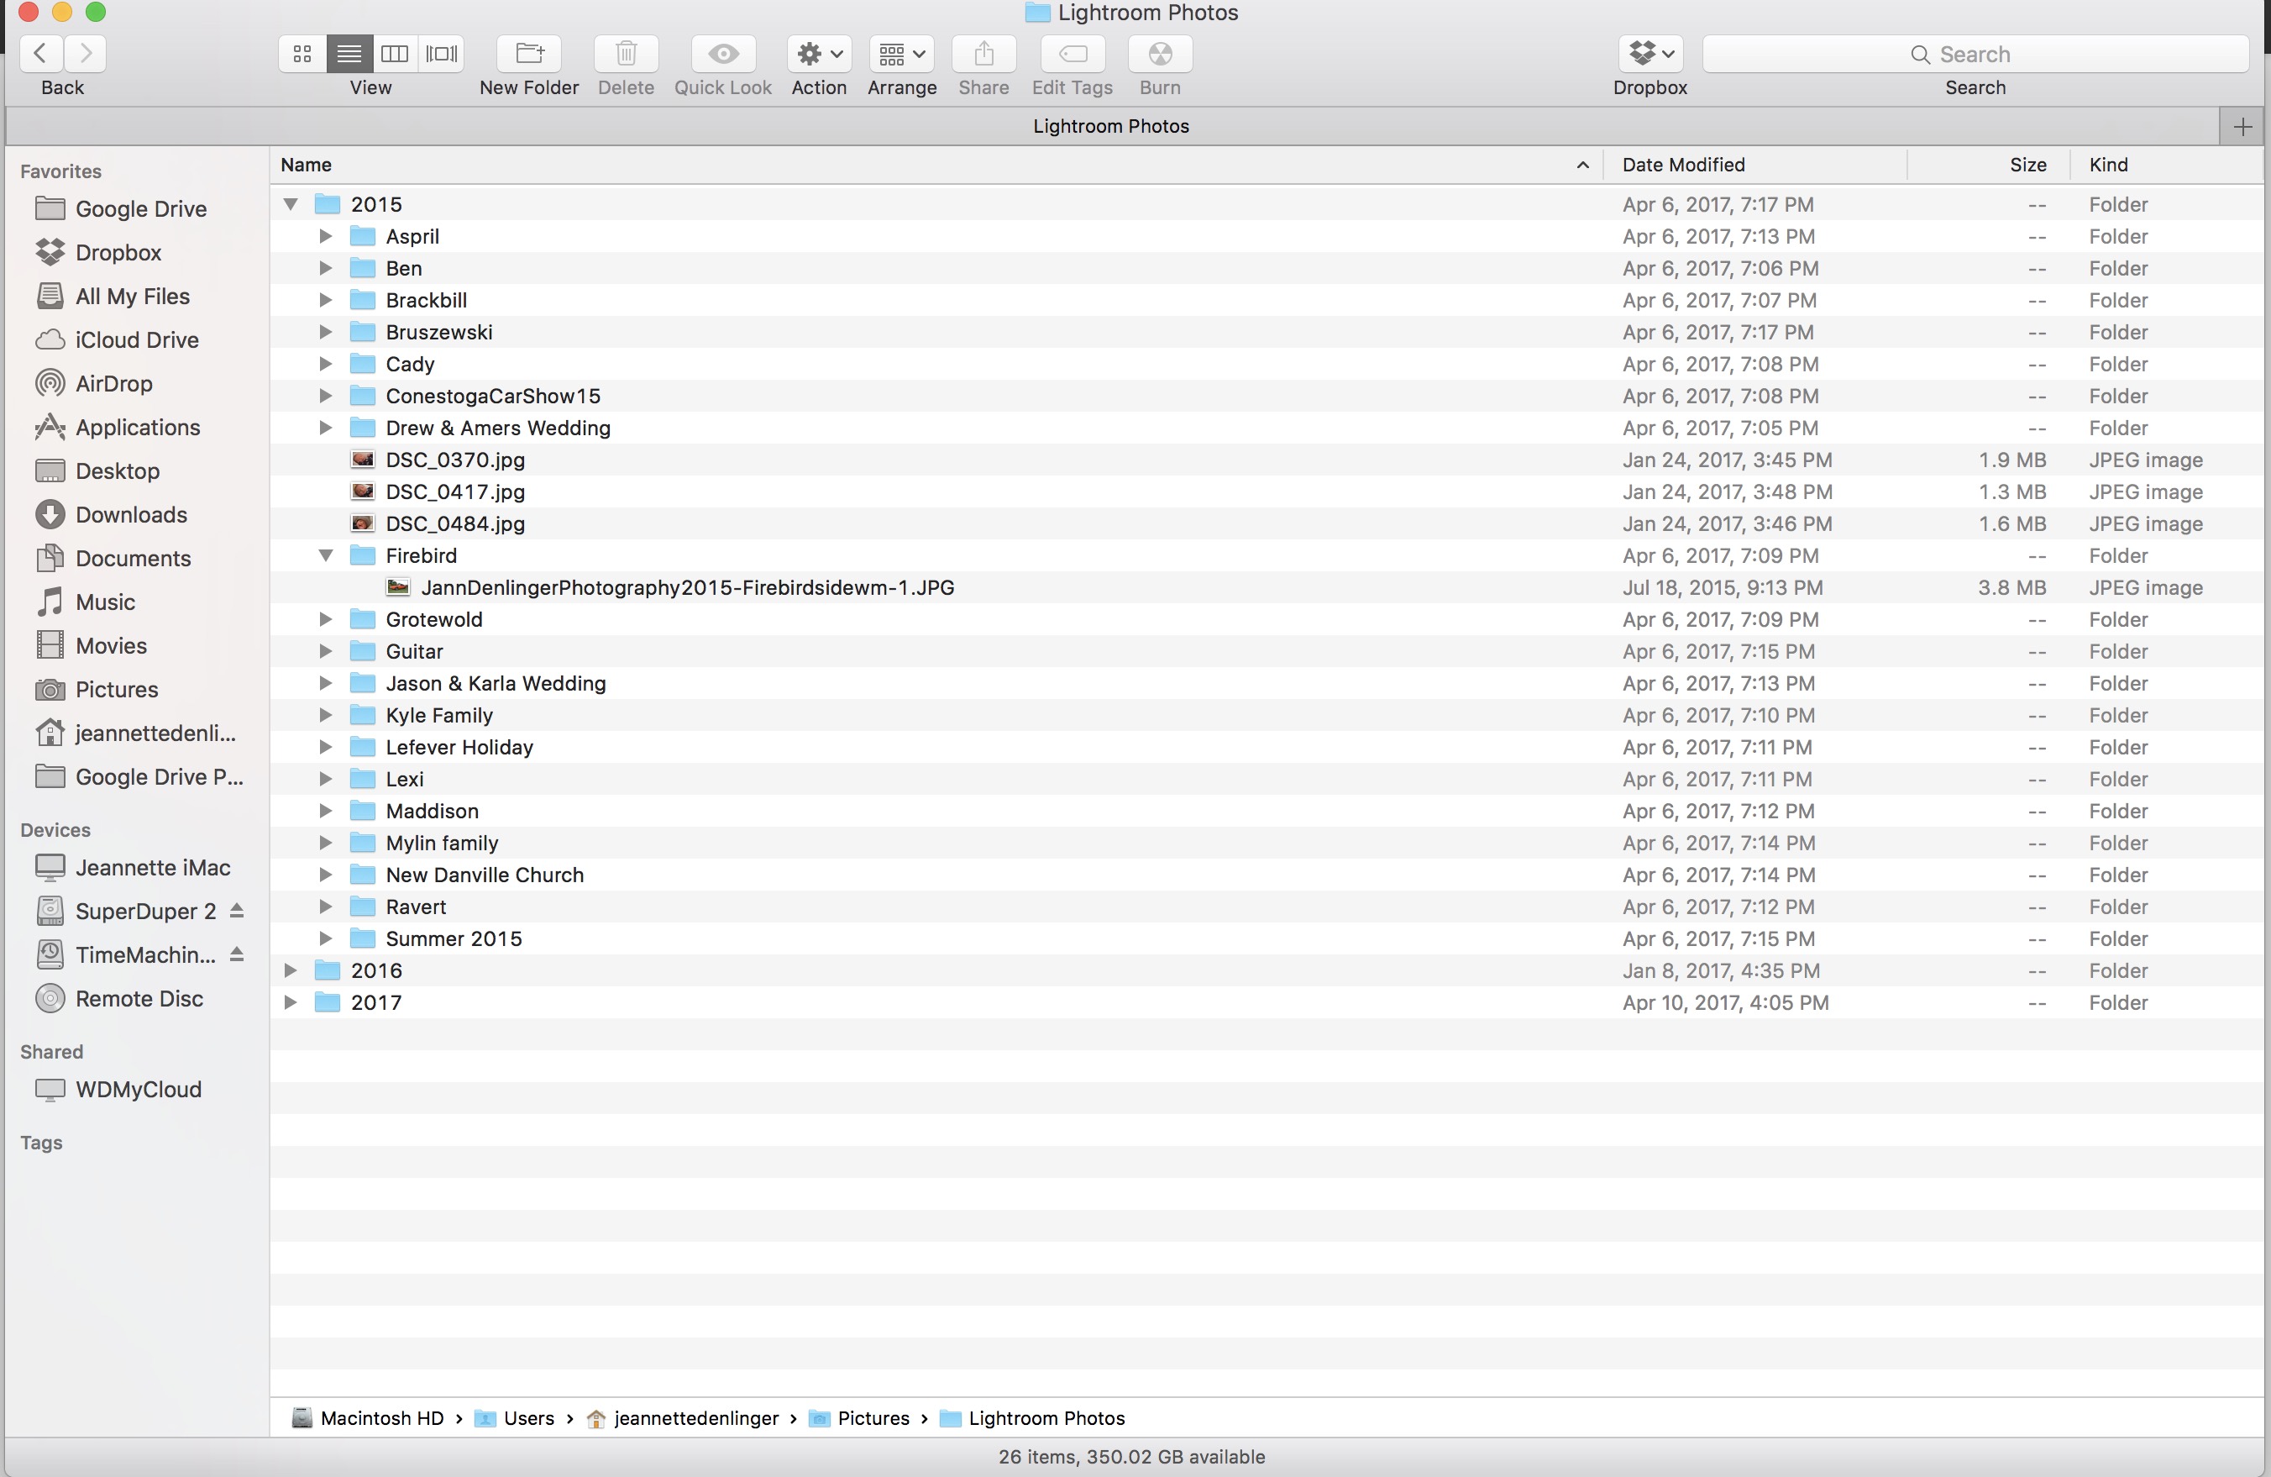Select AirDrop in the sidebar

113,384
